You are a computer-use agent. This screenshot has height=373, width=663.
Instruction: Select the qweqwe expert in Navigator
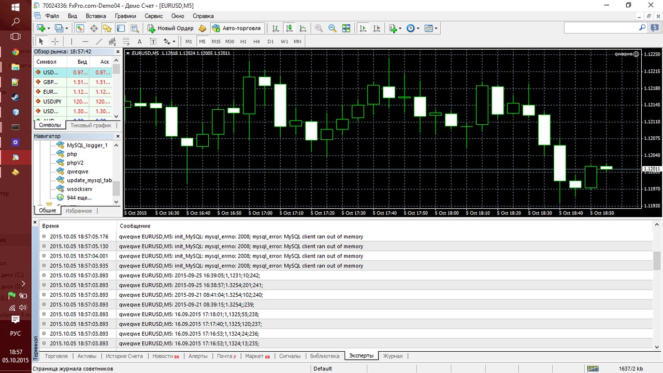78,171
